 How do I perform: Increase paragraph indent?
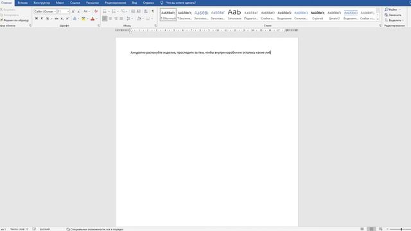point(139,12)
